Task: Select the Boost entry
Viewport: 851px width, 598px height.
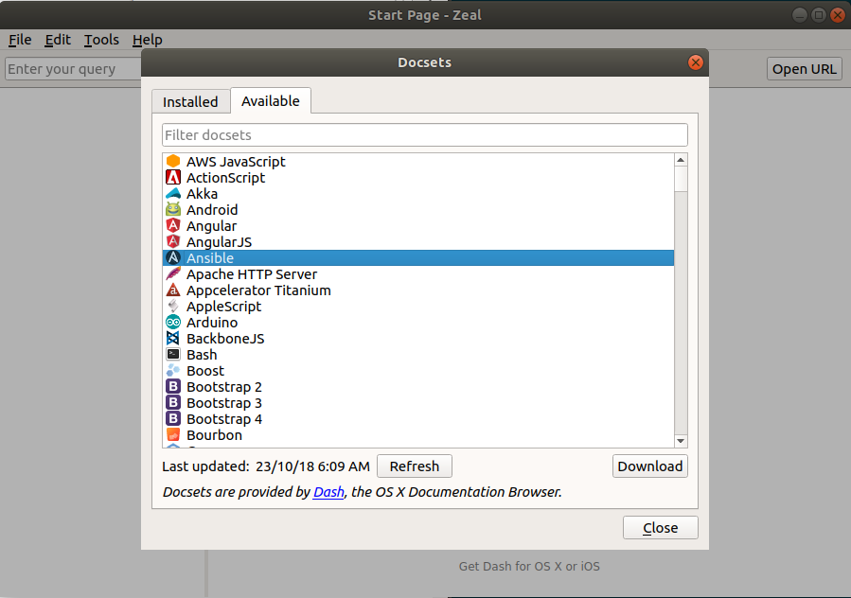Action: point(417,371)
